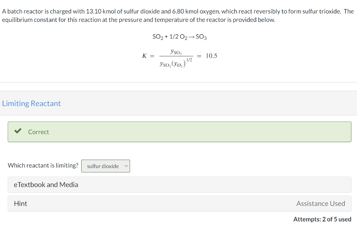Click inside the answer selection field
This screenshot has width=357, height=227.
[103, 166]
